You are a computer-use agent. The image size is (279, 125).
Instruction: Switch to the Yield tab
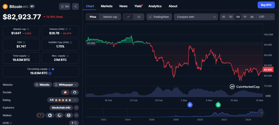tap(138, 6)
